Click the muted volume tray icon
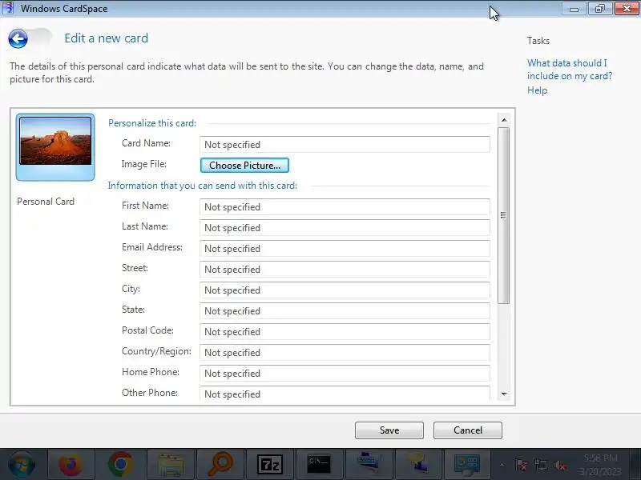This screenshot has height=480, width=641. pos(560,465)
